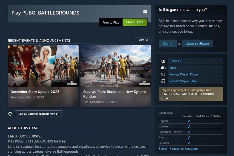The height and width of the screenshot is (156, 234).
Task: Click Recent Events & Announcements heading
Action: pos(39,41)
